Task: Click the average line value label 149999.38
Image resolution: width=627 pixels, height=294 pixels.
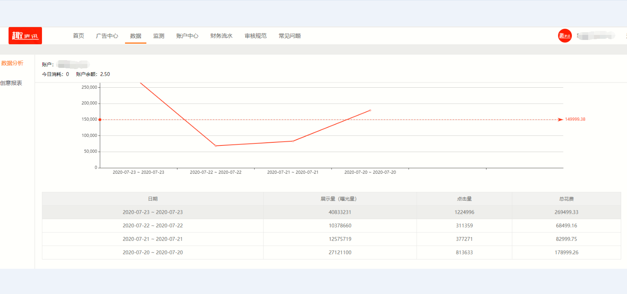Action: pos(575,119)
